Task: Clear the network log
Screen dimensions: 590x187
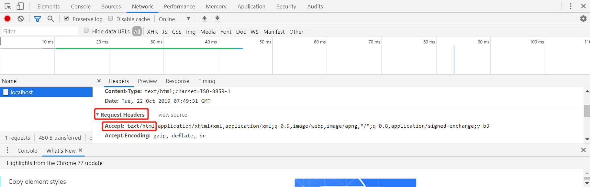Action: click(x=21, y=19)
